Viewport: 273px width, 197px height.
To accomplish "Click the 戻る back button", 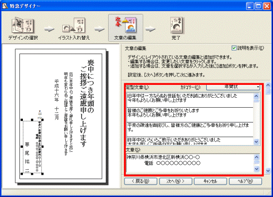I will (140, 182).
